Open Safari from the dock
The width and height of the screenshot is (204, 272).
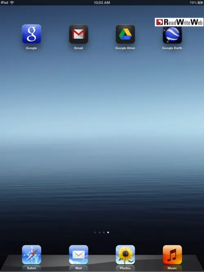31,254
